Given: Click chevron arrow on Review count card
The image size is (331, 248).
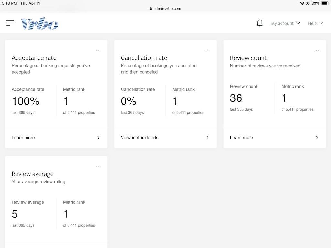Looking at the screenshot, I should (x=317, y=138).
